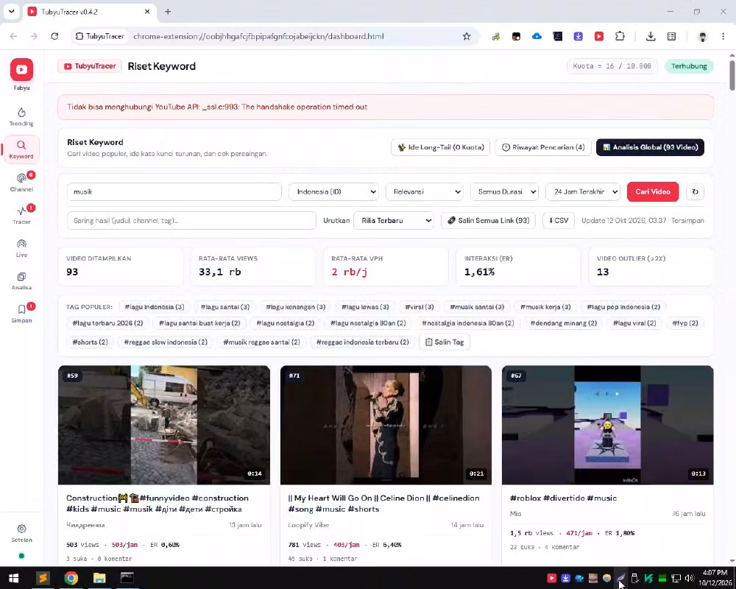
Task: Select the #dendang minang (2) tag
Action: tap(563, 323)
